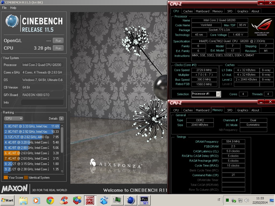Click the Republic of Gamers logo
Image resolution: width=275 pixels, height=206 pixels.
click(262, 27)
